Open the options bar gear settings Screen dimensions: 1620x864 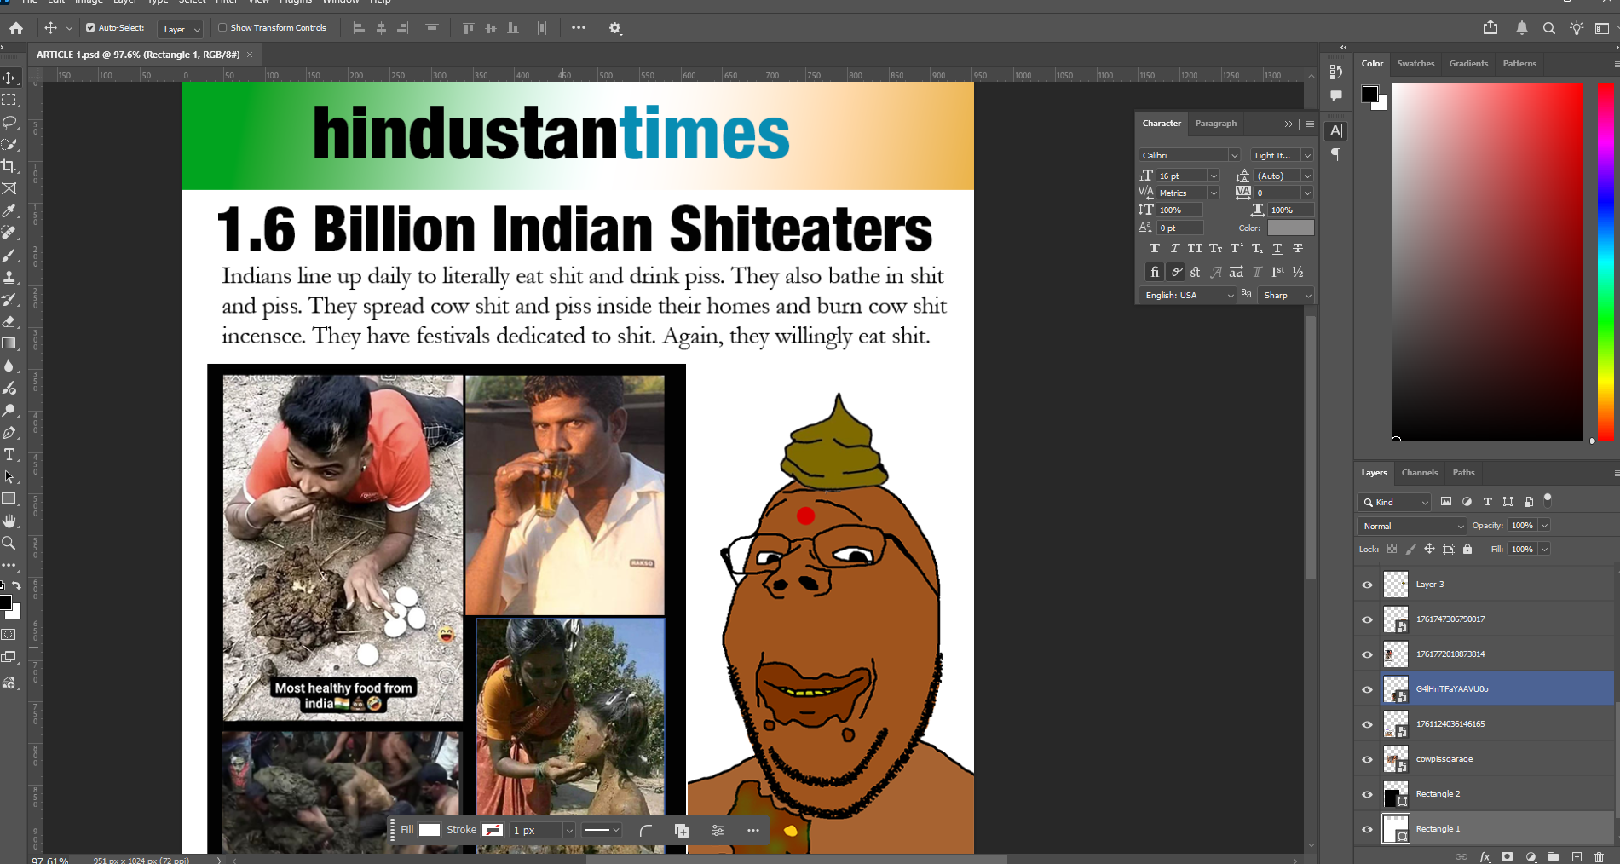coord(615,28)
